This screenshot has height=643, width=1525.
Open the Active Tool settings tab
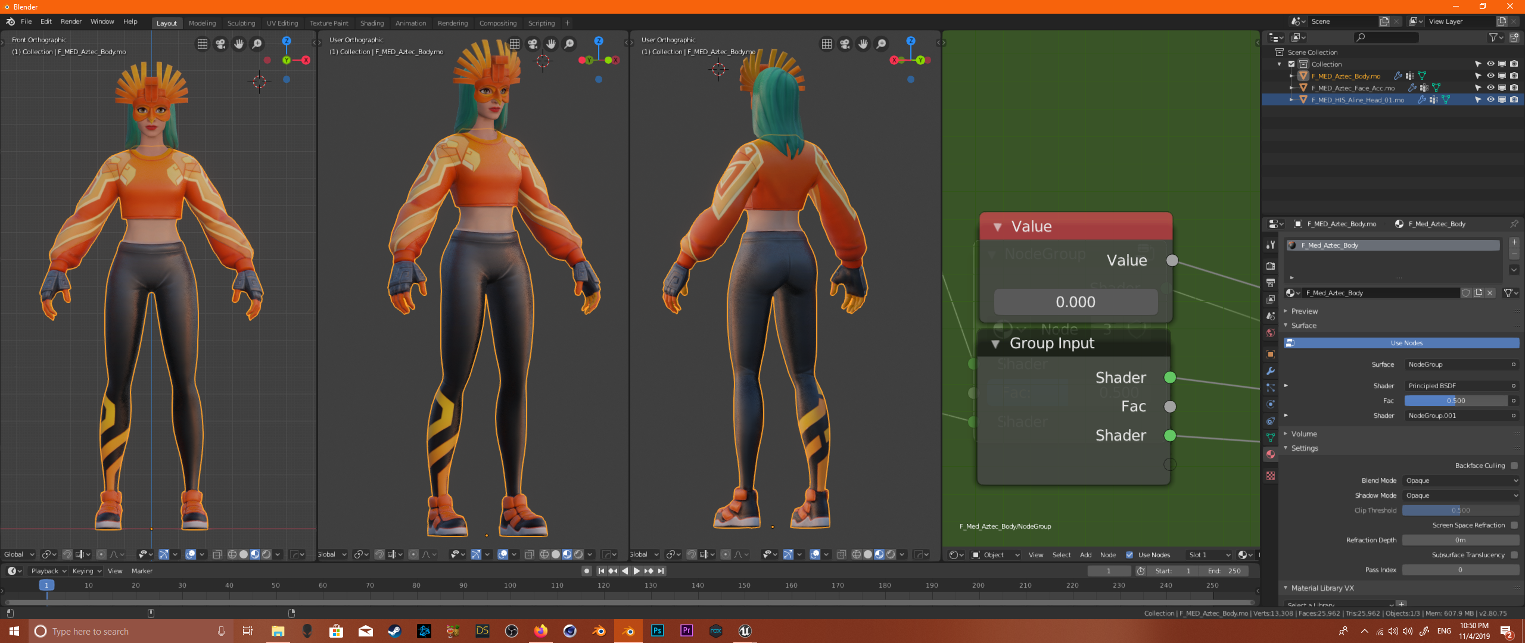(1271, 245)
